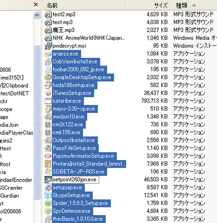Select the file name GoogleDesktopSetup.exe
The height and width of the screenshot is (223, 217).
[x=82, y=77]
